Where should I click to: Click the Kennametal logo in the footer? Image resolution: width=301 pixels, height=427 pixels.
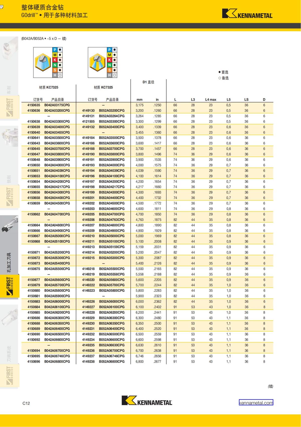(147, 400)
